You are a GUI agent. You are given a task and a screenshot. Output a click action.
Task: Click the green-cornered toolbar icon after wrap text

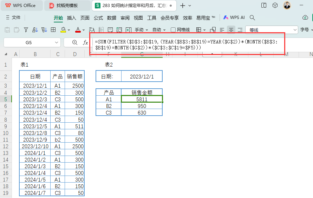tap(119, 30)
